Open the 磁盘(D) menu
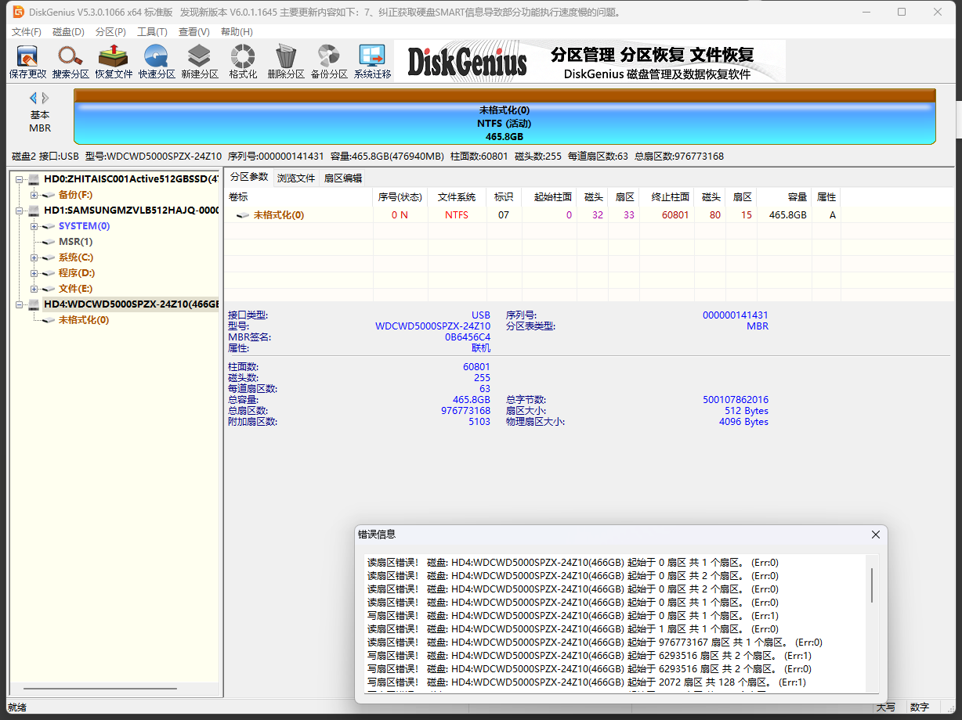The image size is (962, 720). [68, 32]
